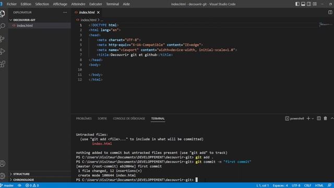Change end of line sequence CRLF
Image resolution: width=334 pixels, height=188 pixels.
coord(307,185)
